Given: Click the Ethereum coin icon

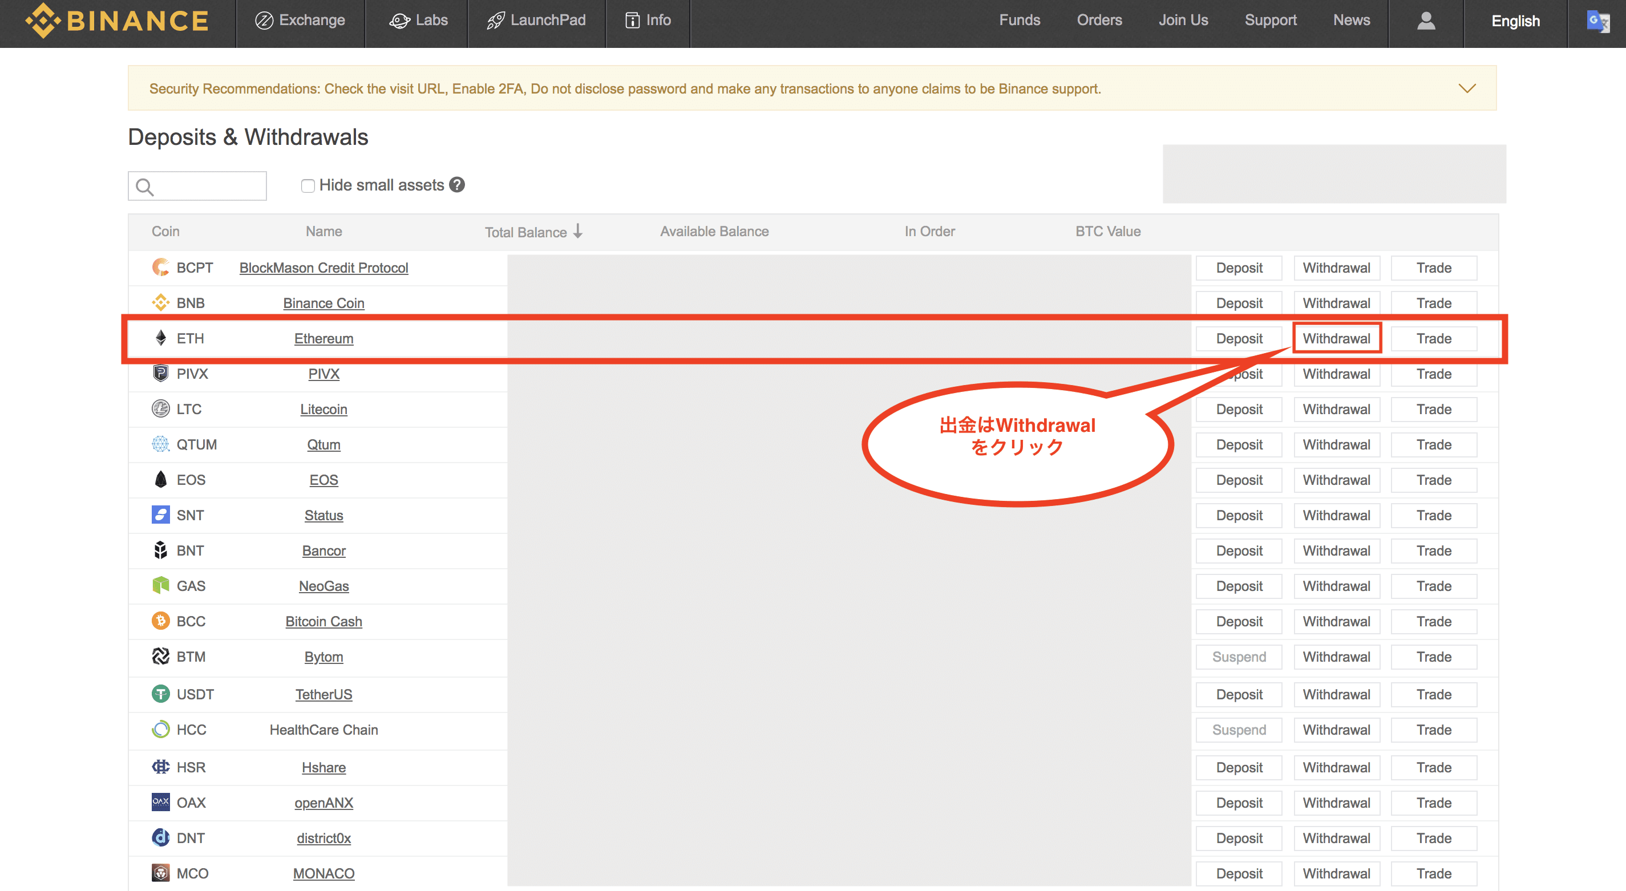Looking at the screenshot, I should [161, 338].
